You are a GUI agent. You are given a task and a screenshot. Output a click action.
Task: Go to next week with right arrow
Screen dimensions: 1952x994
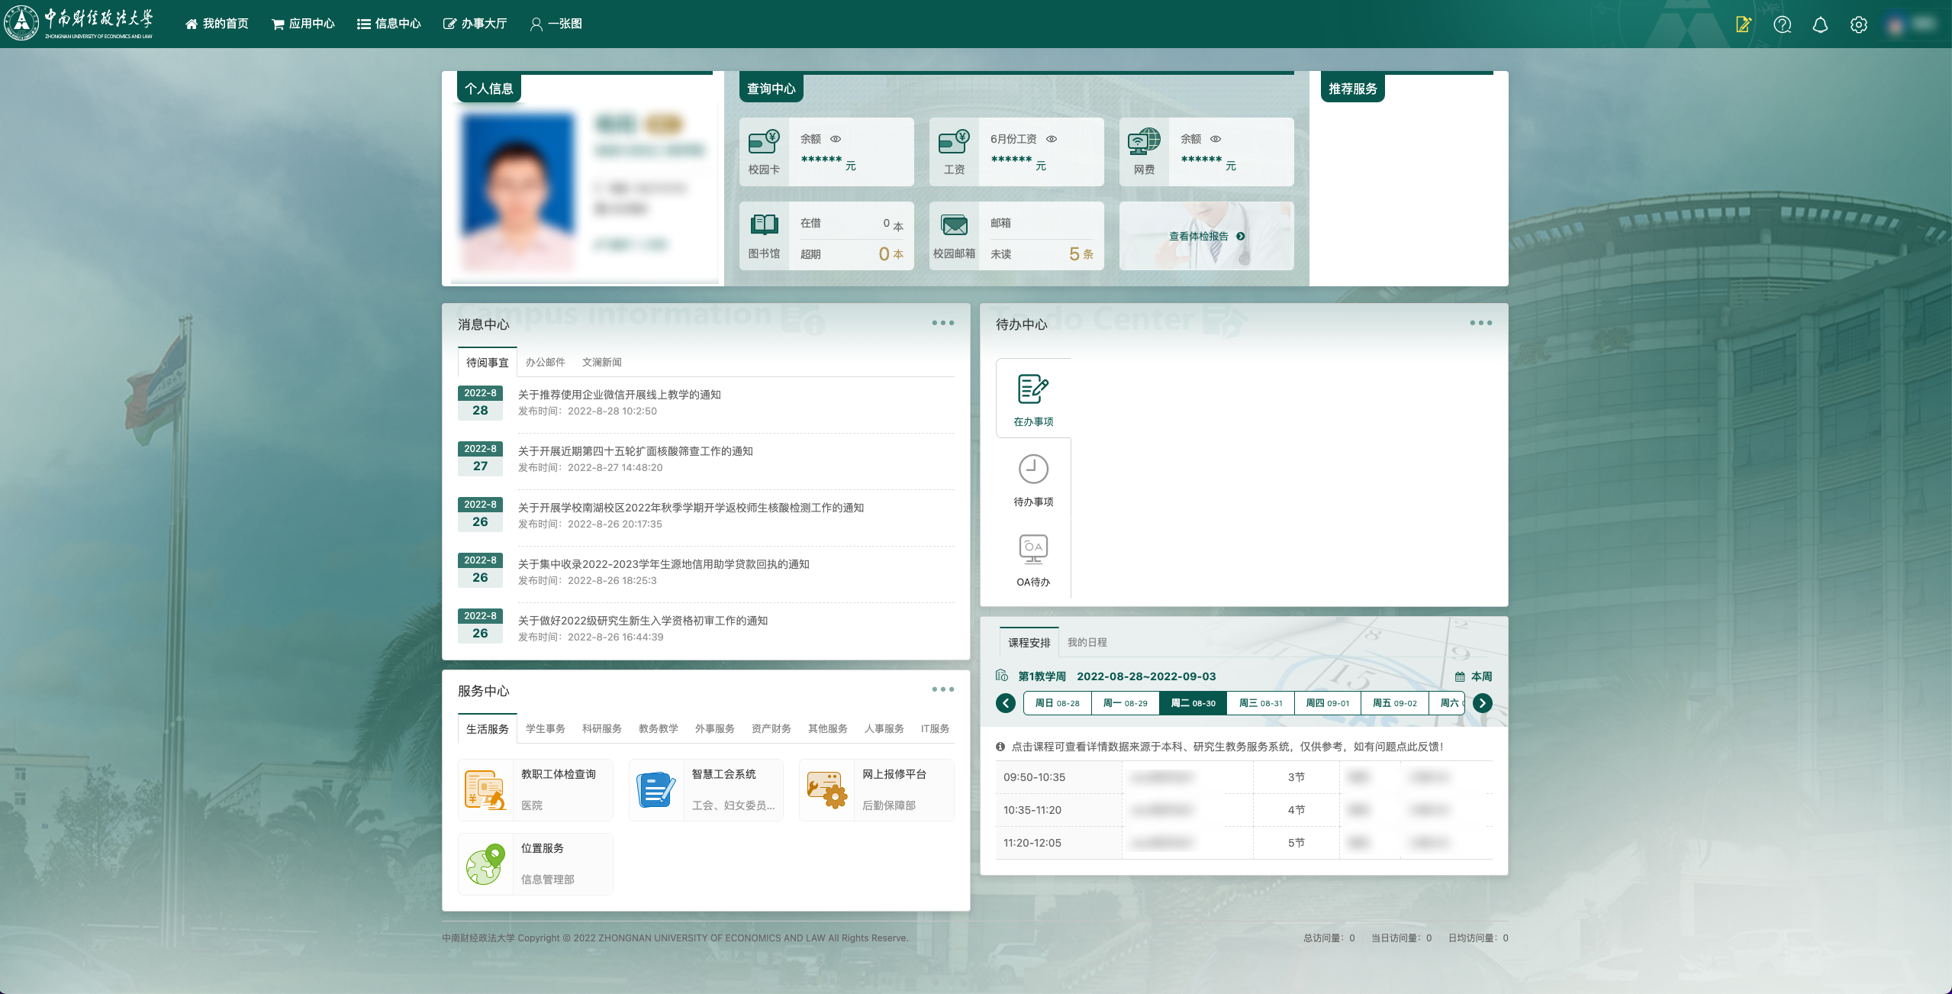click(x=1482, y=703)
